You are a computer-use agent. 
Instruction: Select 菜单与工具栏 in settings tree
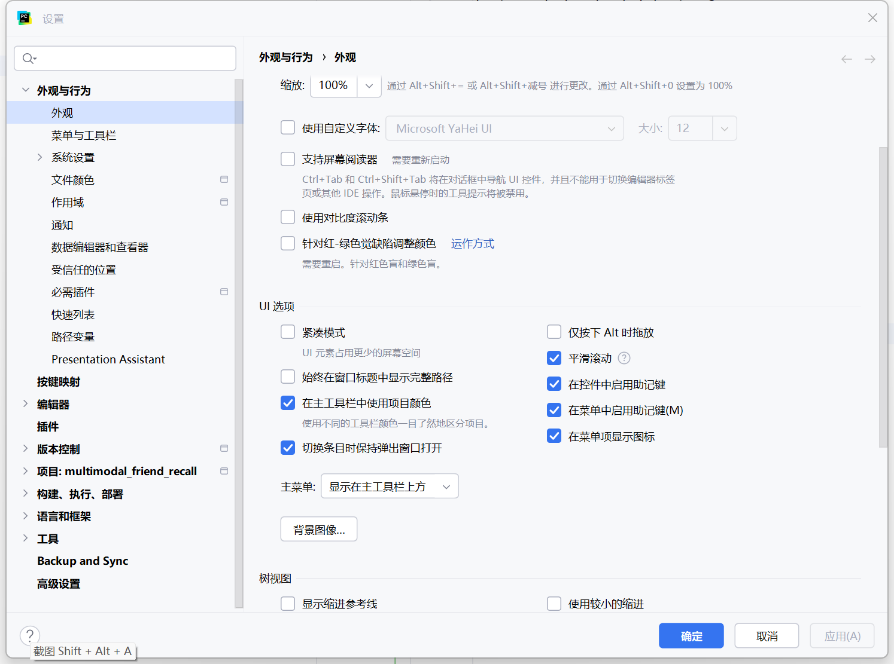coord(84,135)
